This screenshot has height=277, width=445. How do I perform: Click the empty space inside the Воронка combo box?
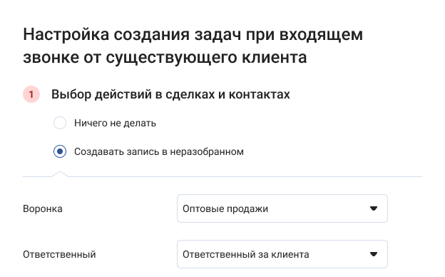pyautogui.click(x=318, y=208)
